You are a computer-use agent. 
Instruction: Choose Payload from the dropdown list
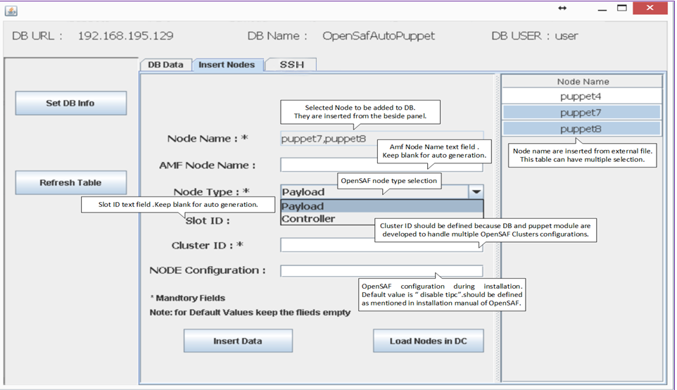[381, 206]
